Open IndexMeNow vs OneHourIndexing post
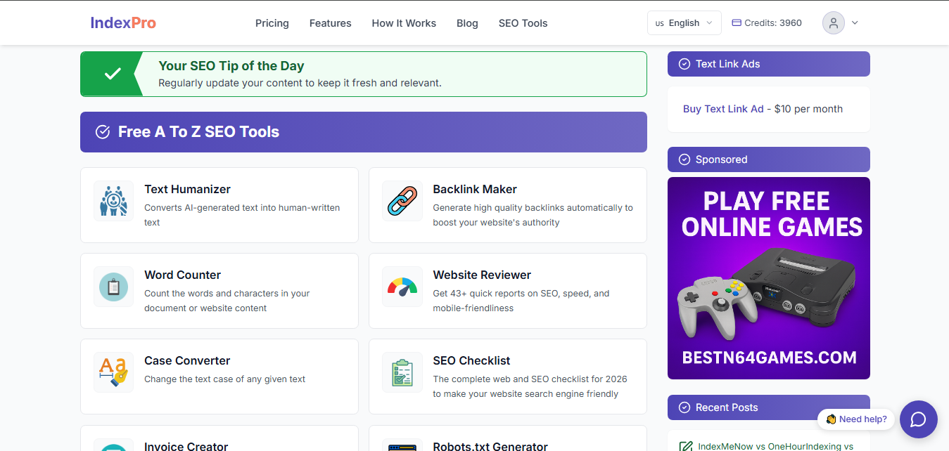The image size is (949, 451). coord(775,446)
